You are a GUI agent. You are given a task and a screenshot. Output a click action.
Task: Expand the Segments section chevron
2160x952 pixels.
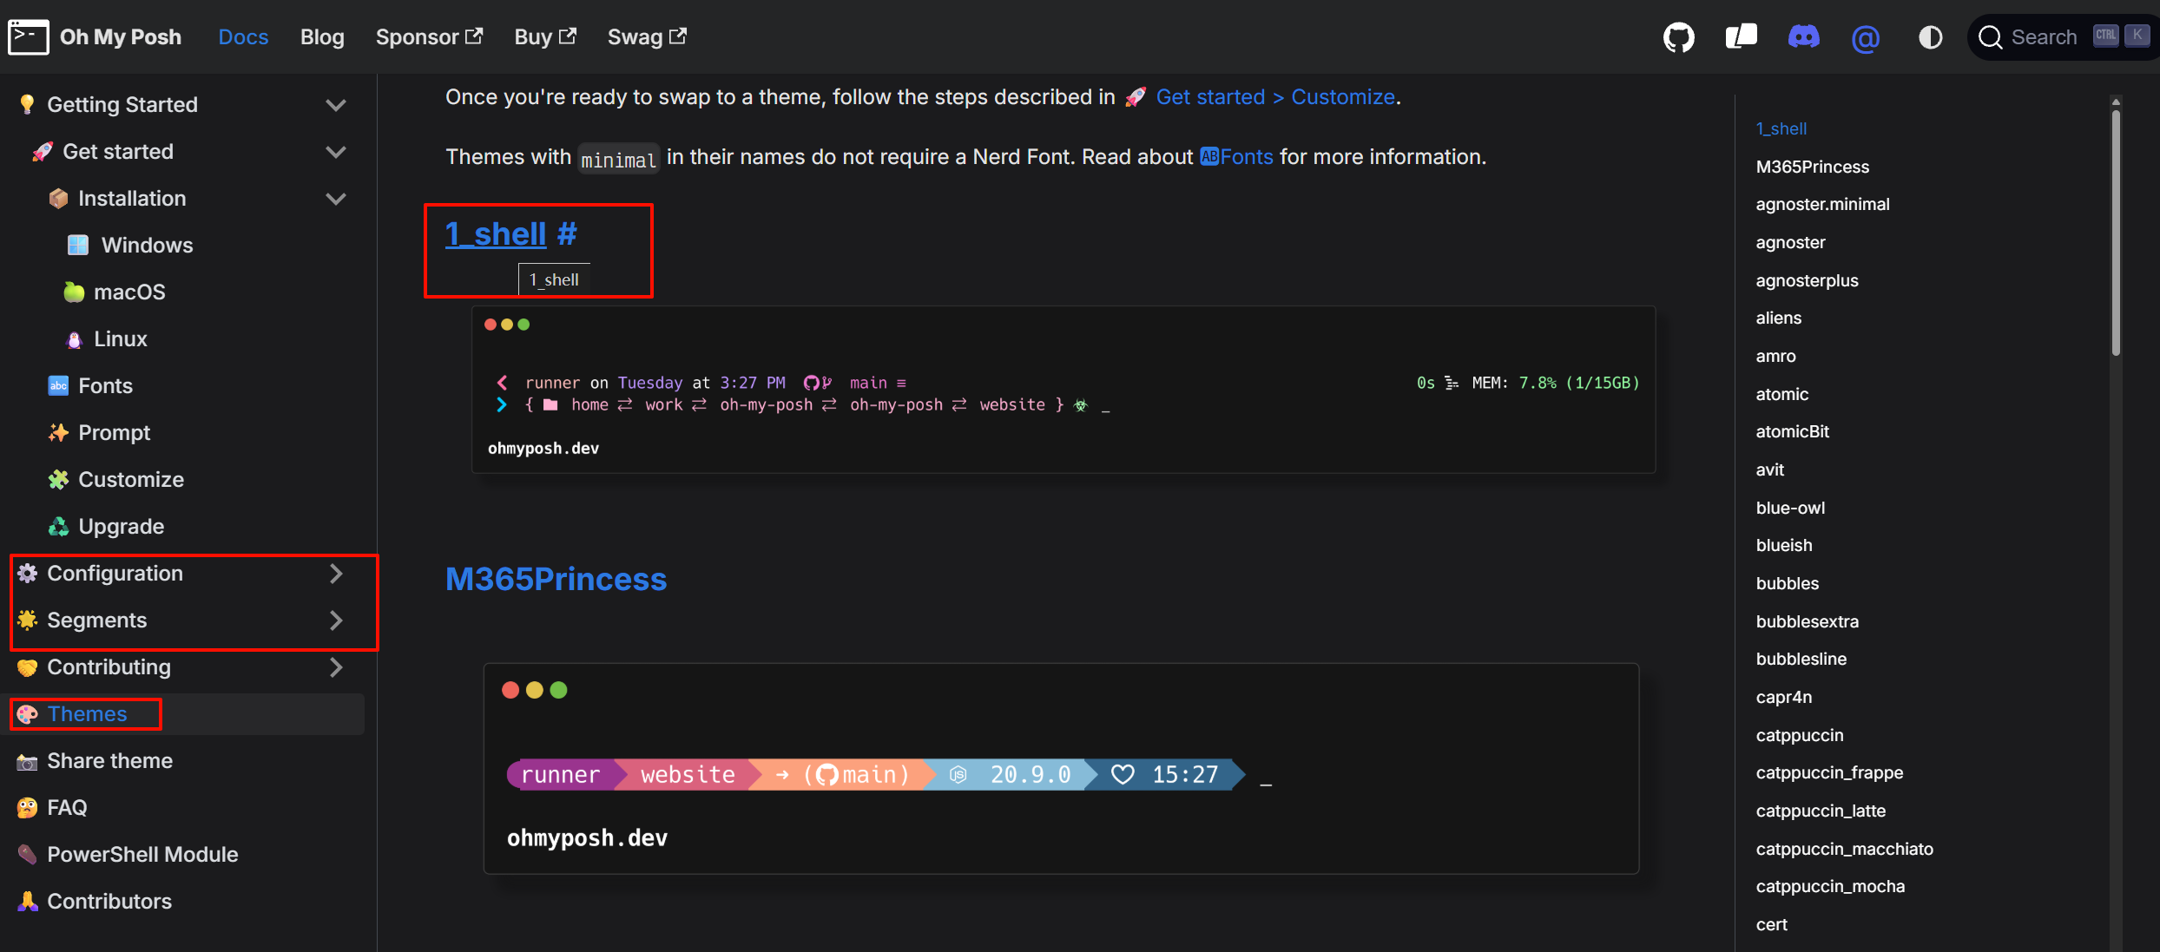336,620
